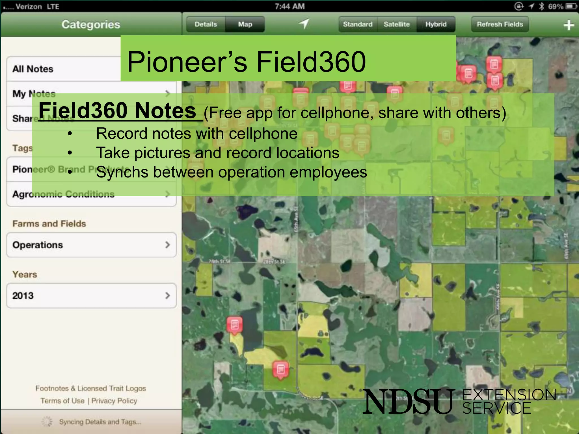Open the Privacy Policy link
The image size is (579, 434).
click(114, 401)
